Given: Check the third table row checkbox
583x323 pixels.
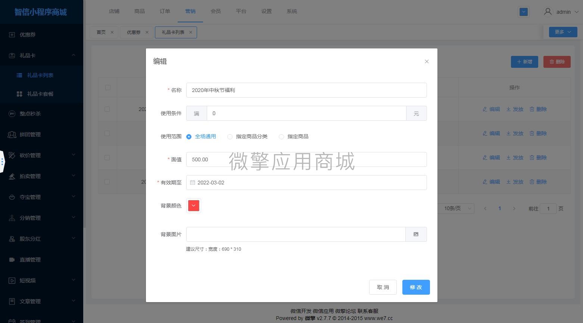Looking at the screenshot, I should (107, 158).
